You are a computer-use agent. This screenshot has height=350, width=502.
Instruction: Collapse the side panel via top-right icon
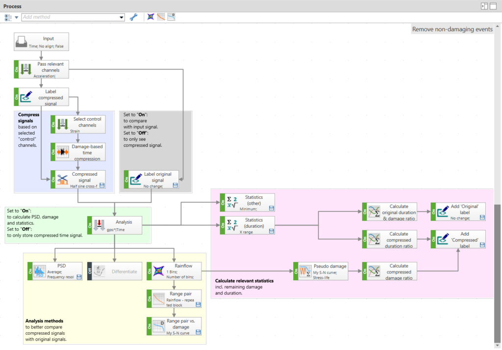pyautogui.click(x=484, y=6)
